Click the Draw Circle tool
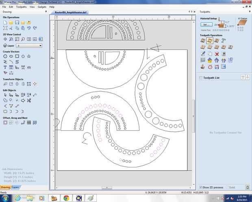252x202 pixels. [x=5, y=56]
